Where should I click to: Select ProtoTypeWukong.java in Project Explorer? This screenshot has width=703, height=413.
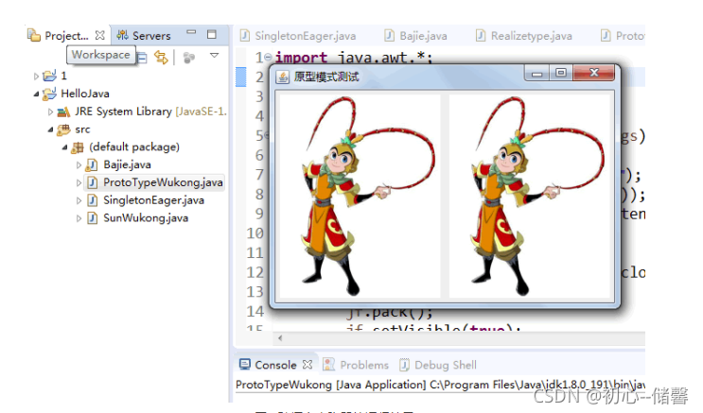(x=163, y=182)
